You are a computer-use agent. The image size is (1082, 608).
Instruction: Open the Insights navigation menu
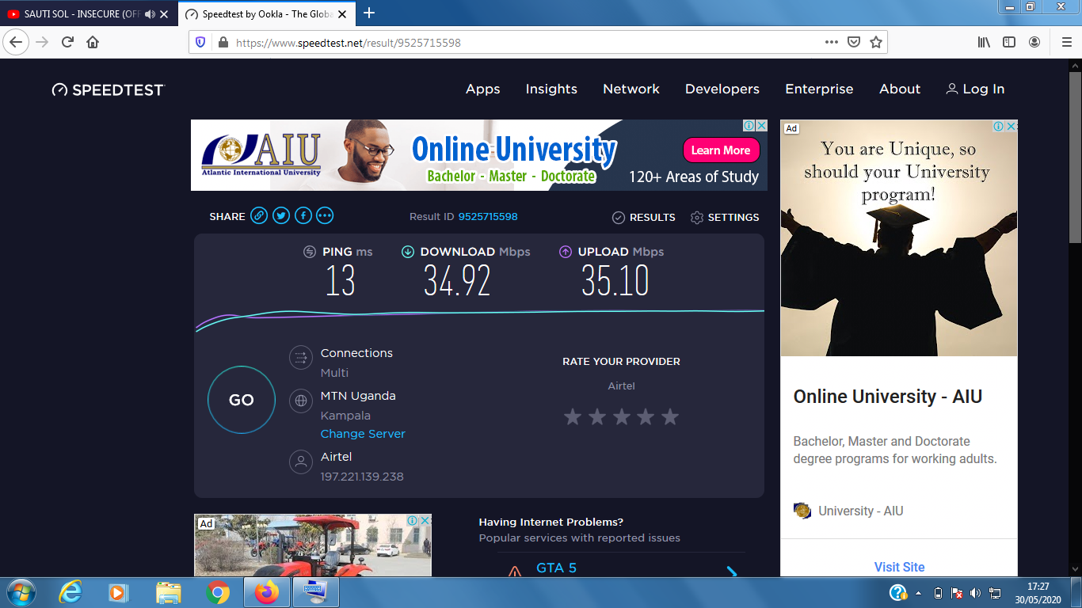551,89
